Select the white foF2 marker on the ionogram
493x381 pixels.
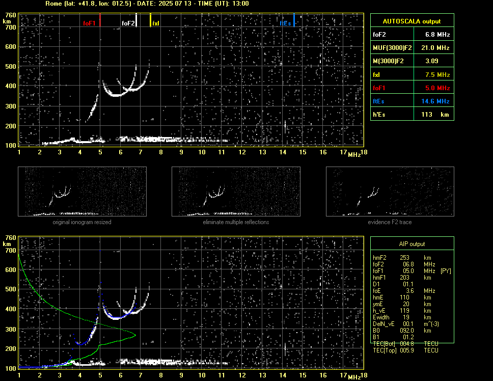point(136,20)
